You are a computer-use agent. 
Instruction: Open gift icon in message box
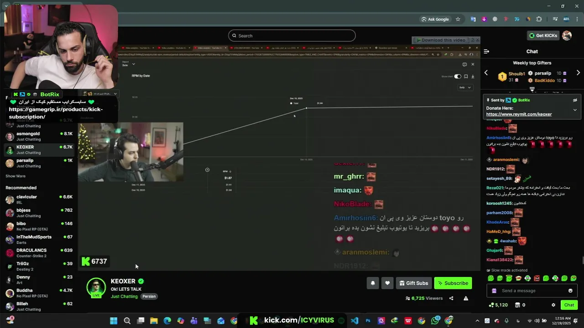tap(494, 291)
